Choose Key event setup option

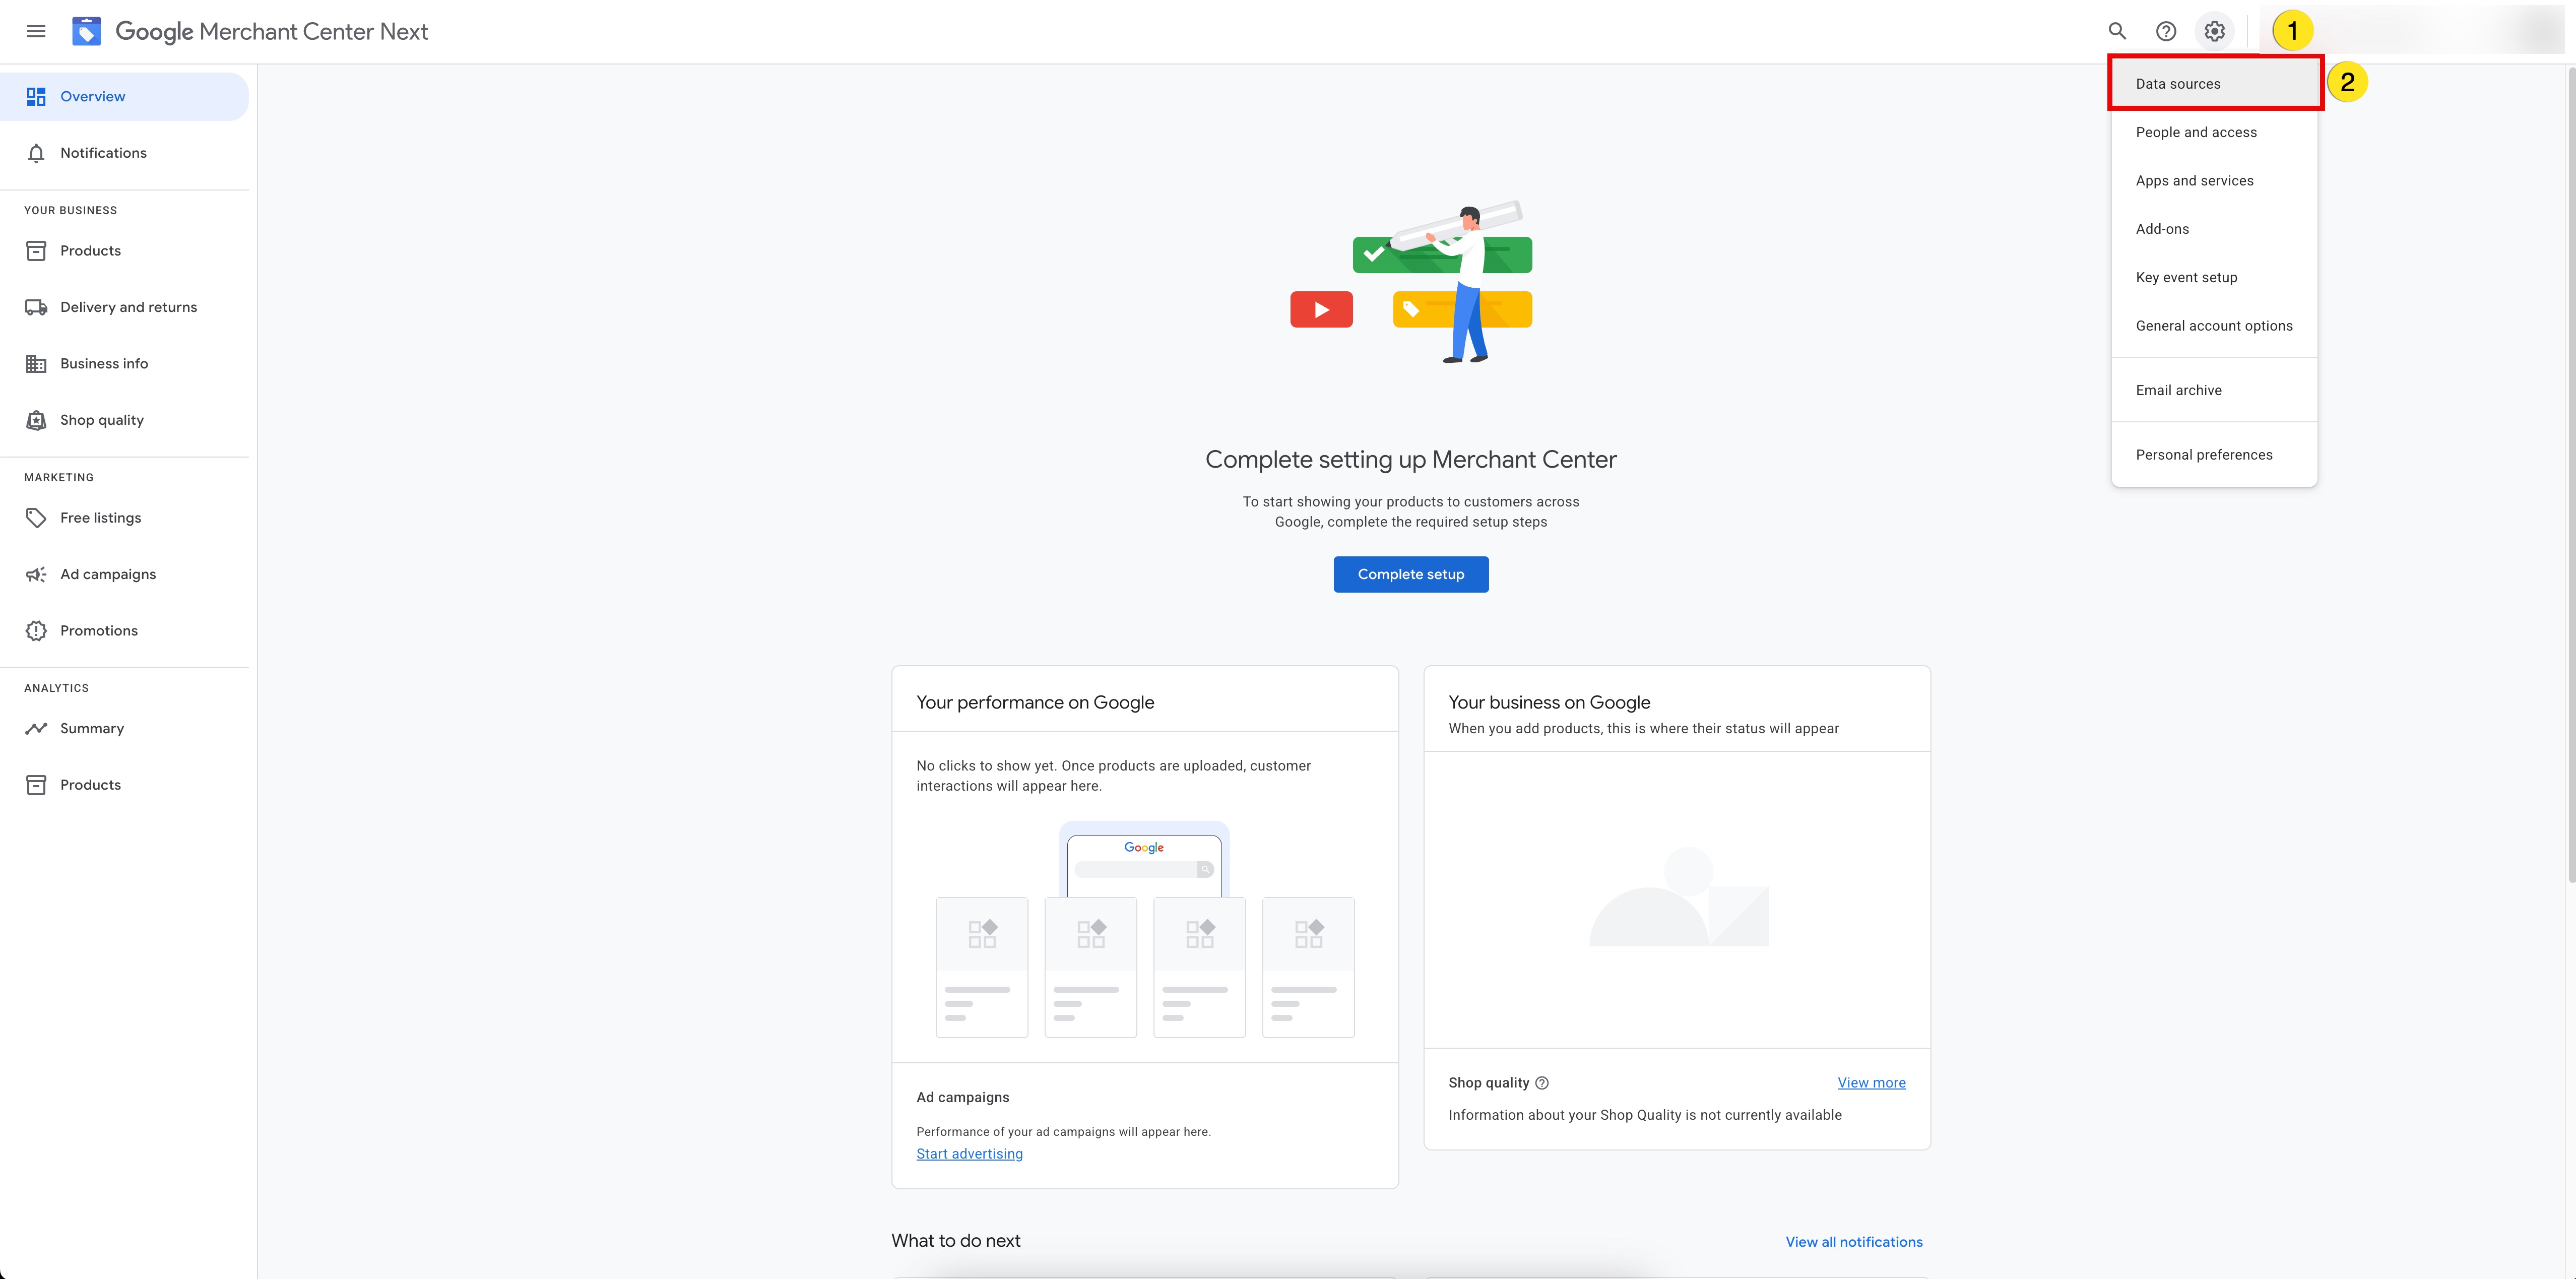[2186, 277]
